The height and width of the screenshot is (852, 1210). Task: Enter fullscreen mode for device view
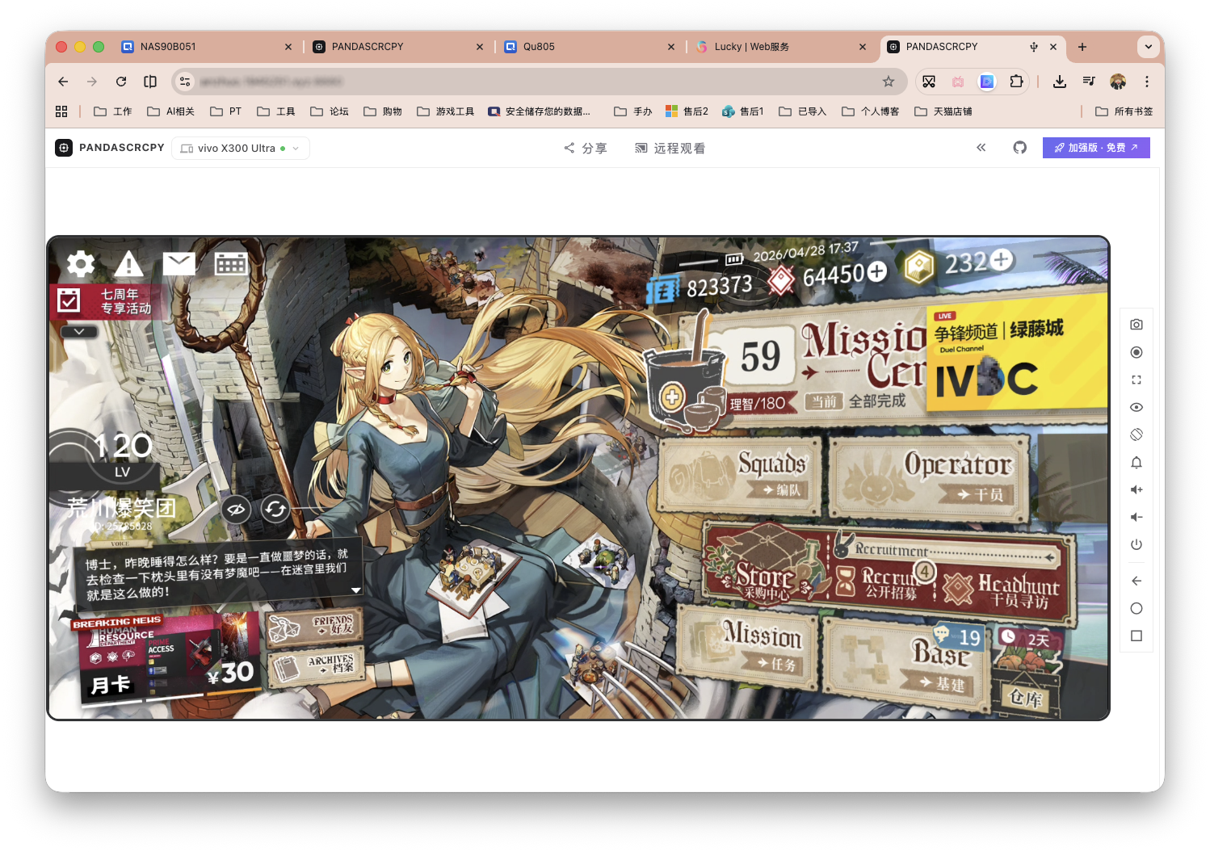click(1136, 380)
